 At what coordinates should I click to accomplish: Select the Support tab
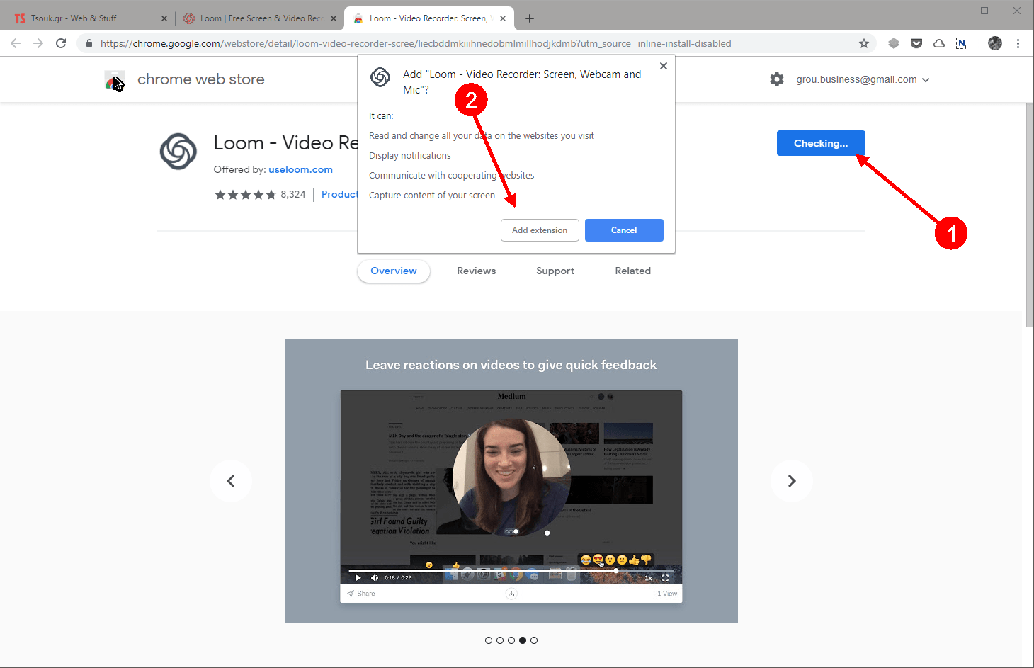[555, 271]
